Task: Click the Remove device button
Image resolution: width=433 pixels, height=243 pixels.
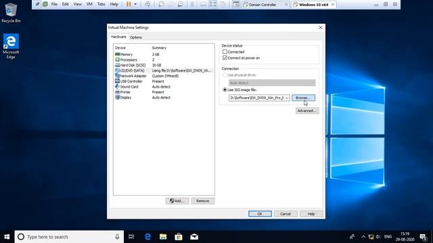Action: click(203, 201)
